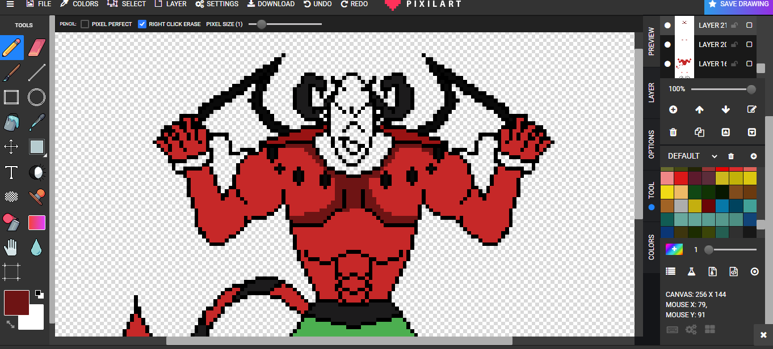Select the Square shape tool
Image resolution: width=773 pixels, height=349 pixels.
(x=11, y=97)
